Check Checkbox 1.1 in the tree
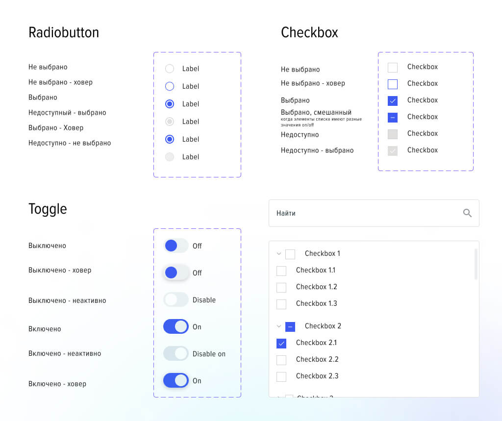The image size is (502, 421). click(x=281, y=271)
